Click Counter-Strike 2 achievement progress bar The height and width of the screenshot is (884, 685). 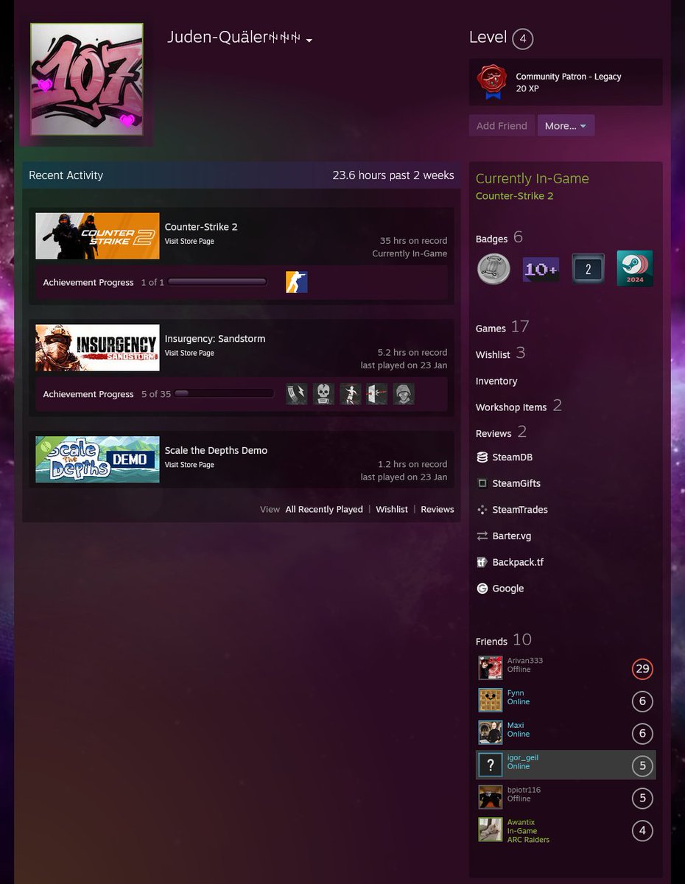(x=217, y=282)
